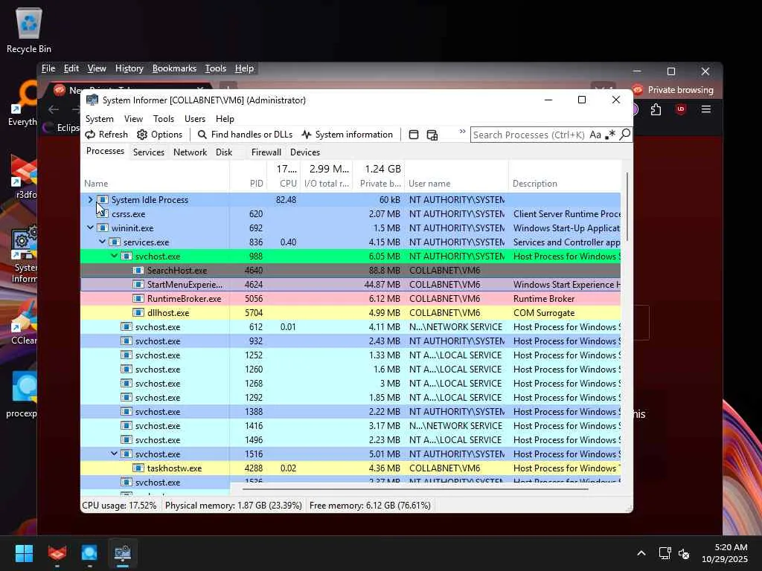Open System Informer Help menu

click(225, 118)
